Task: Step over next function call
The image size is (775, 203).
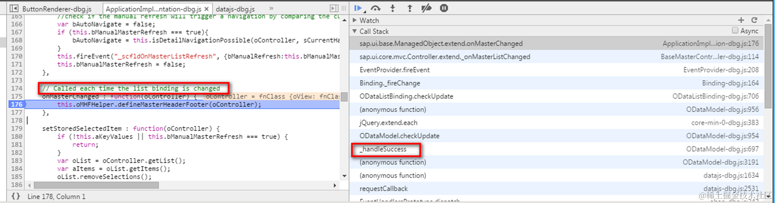Action: coord(375,8)
